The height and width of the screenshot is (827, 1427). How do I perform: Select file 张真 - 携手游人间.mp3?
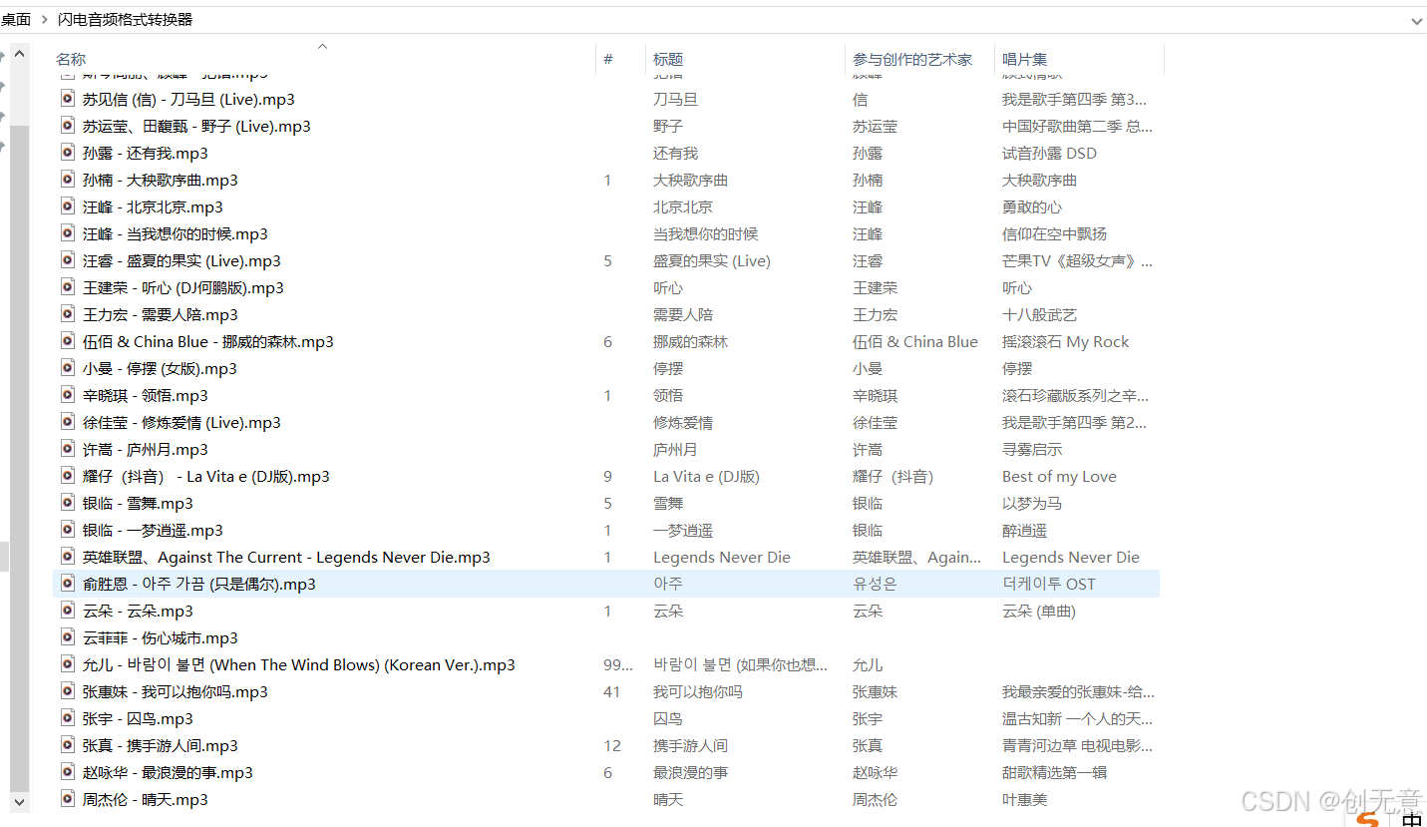(x=161, y=745)
